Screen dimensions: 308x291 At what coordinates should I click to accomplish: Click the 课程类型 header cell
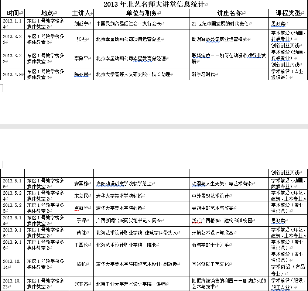287,13
